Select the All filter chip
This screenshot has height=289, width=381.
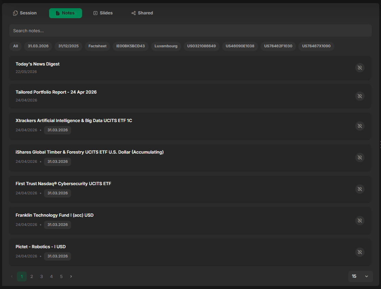click(15, 46)
